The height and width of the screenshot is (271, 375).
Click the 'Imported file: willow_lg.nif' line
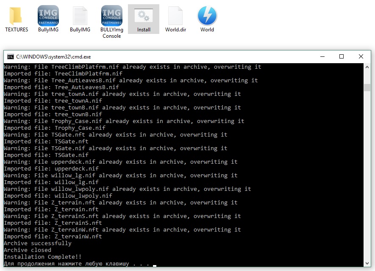tap(51, 182)
